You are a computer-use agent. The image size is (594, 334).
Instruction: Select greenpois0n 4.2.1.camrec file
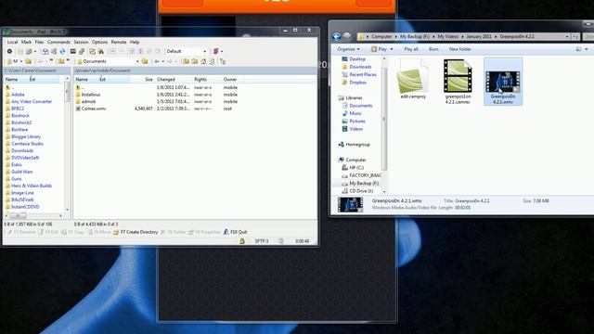458,82
